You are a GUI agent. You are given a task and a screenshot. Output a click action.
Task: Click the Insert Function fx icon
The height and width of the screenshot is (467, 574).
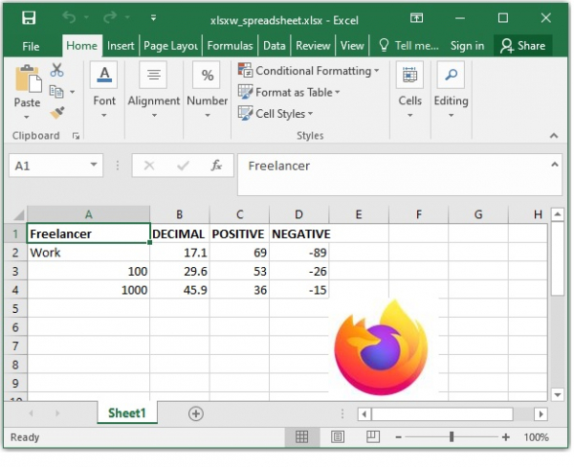[x=216, y=166]
